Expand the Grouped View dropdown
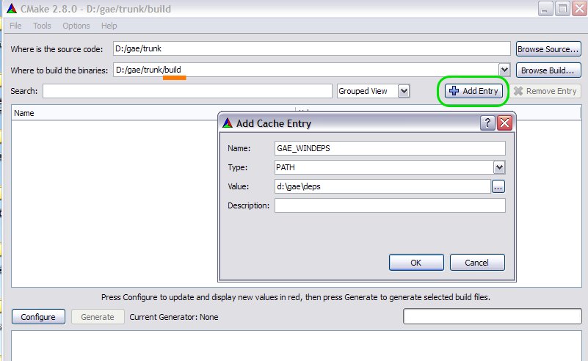The height and width of the screenshot is (361, 588). pyautogui.click(x=404, y=91)
